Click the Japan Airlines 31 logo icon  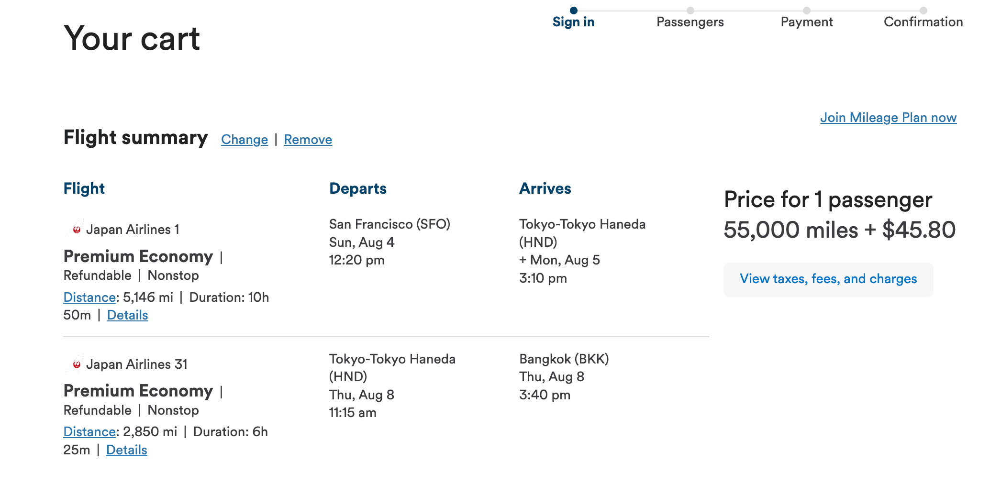pyautogui.click(x=76, y=364)
